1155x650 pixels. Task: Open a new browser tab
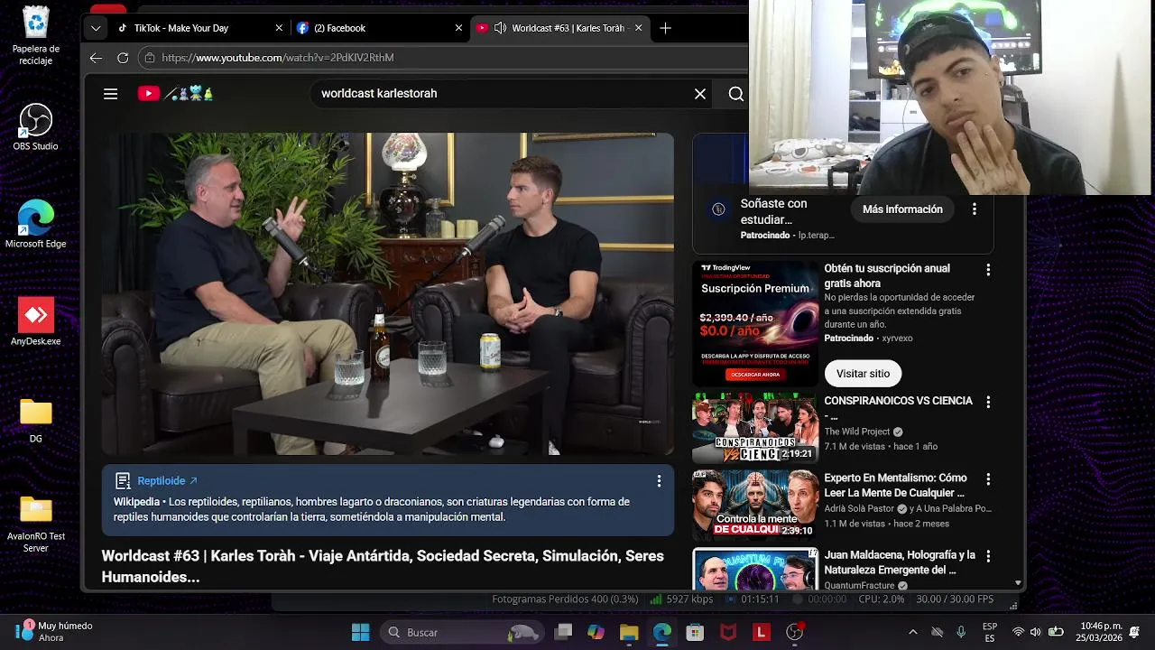click(x=665, y=28)
